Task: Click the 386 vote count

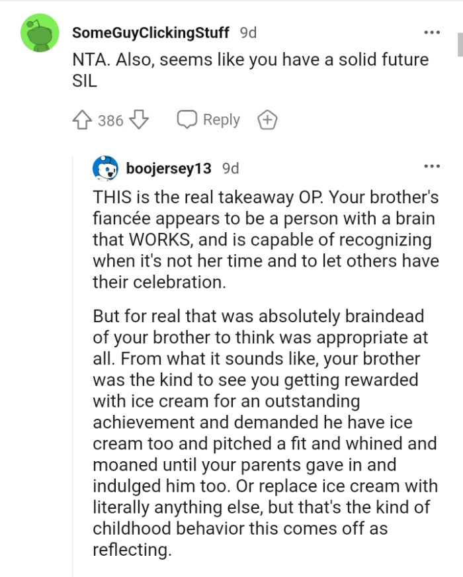Action: (x=110, y=120)
